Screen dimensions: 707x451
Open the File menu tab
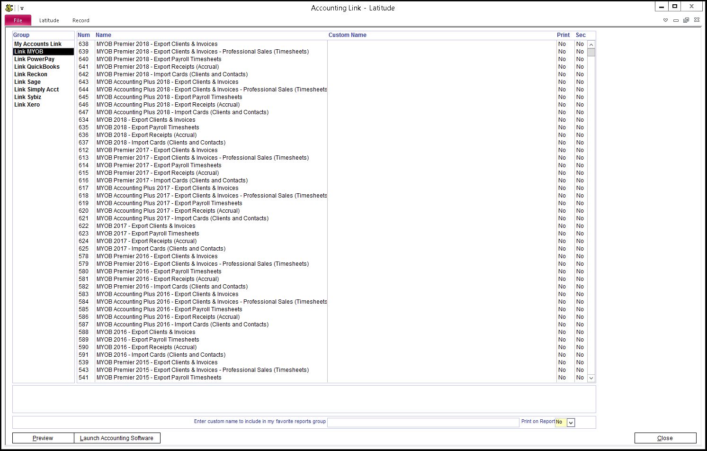click(x=18, y=20)
